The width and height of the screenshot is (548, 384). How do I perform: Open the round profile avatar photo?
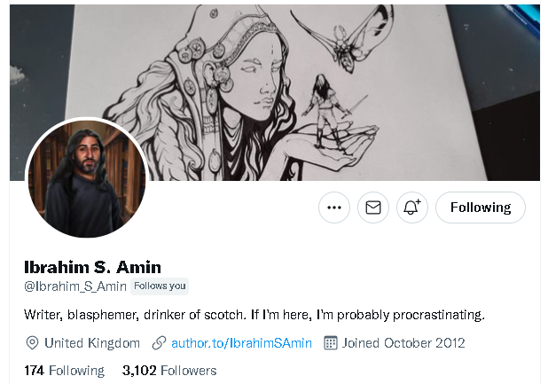tap(86, 179)
